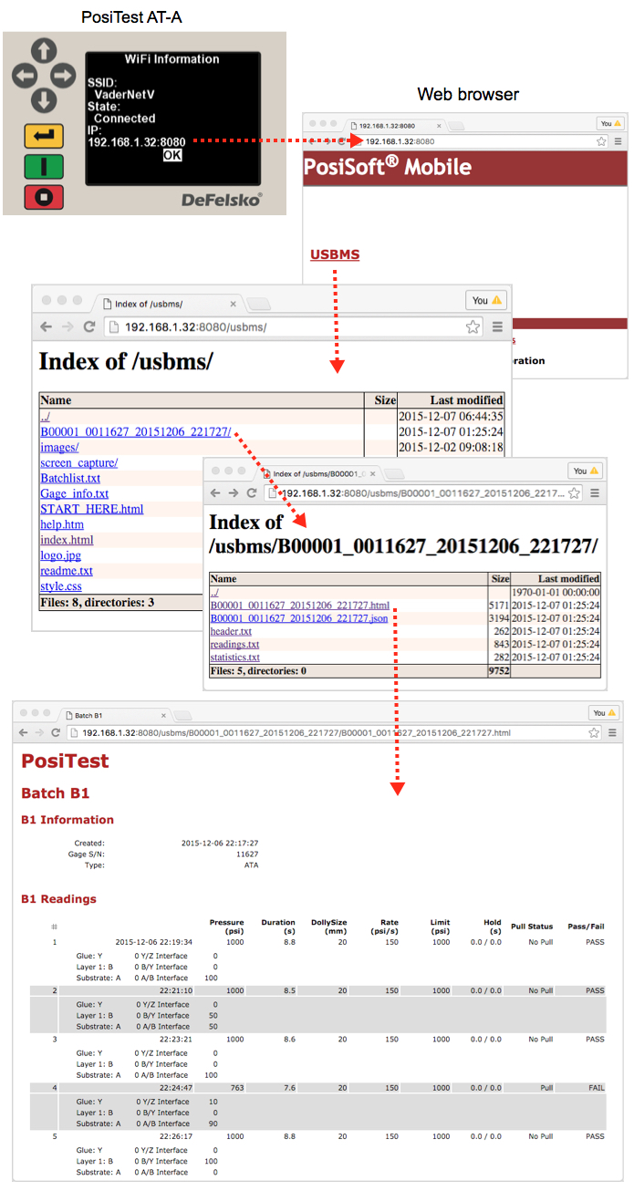Open Chrome menu in PosiSoft Mobile window
This screenshot has height=1191, width=634.
pyautogui.click(x=618, y=141)
